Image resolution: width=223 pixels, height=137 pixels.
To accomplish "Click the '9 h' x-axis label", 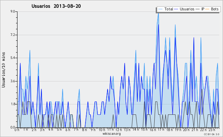I will point(93,130).
